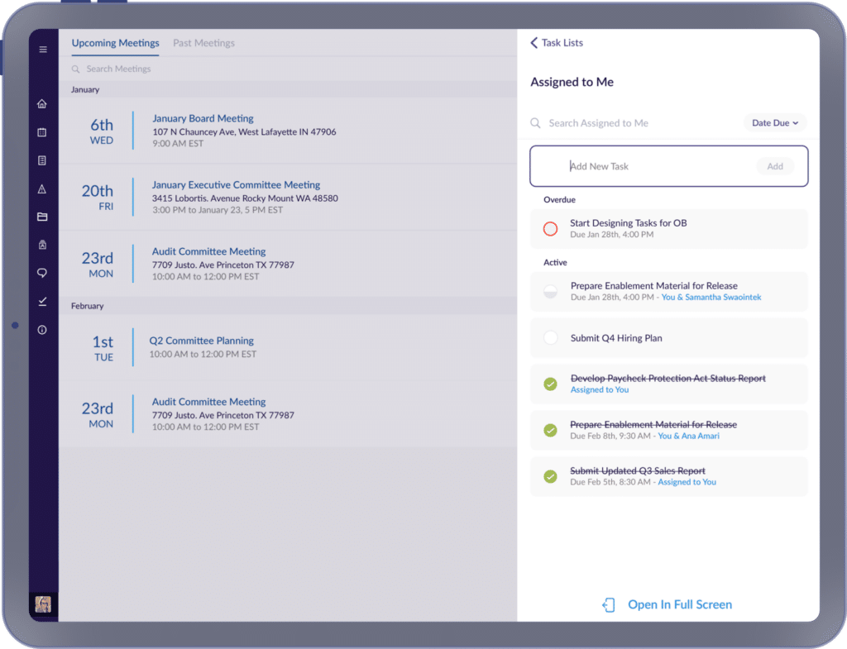Open the hamburger navigation menu
The image size is (847, 649).
43,50
